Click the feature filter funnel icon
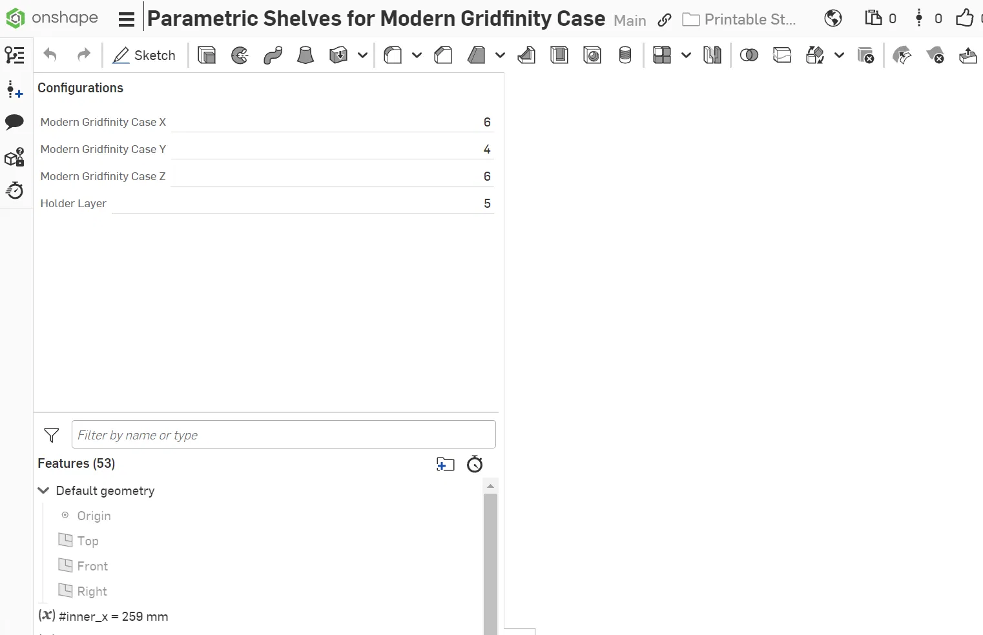Viewport: 983px width, 635px height. pos(52,435)
